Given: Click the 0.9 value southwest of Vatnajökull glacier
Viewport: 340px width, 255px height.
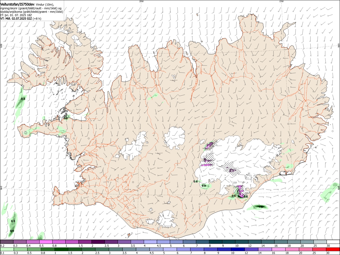Looking at the screenshot, I should click(204, 186).
